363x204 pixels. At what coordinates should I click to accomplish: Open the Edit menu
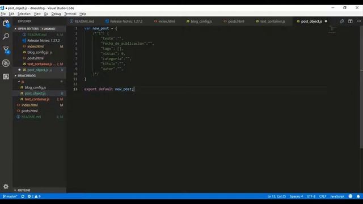11,14
